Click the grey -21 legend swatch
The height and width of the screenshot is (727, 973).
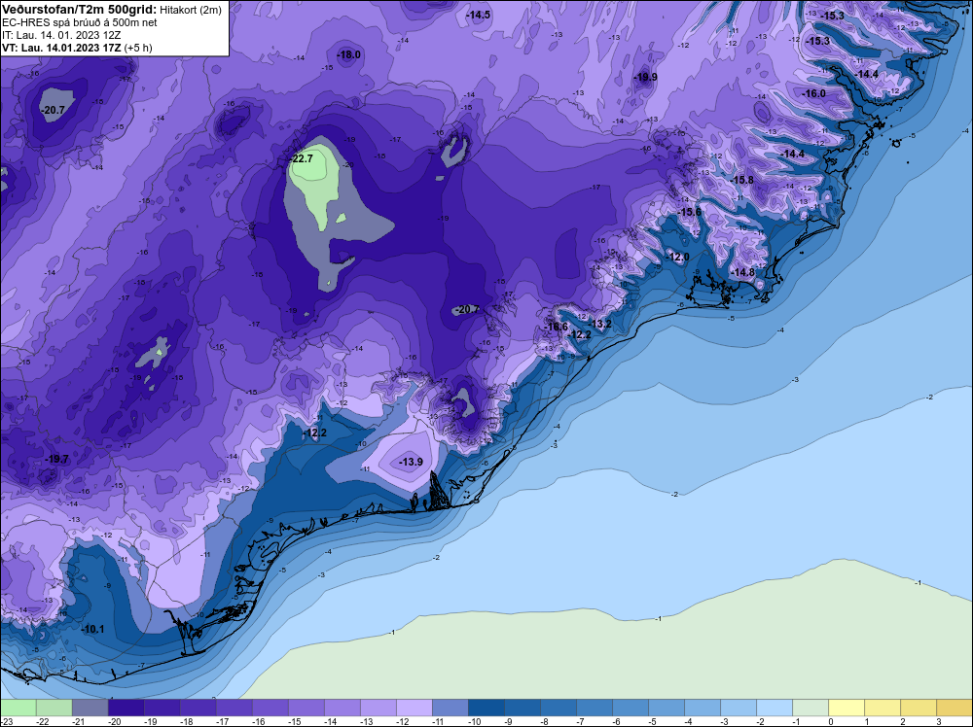[90, 708]
